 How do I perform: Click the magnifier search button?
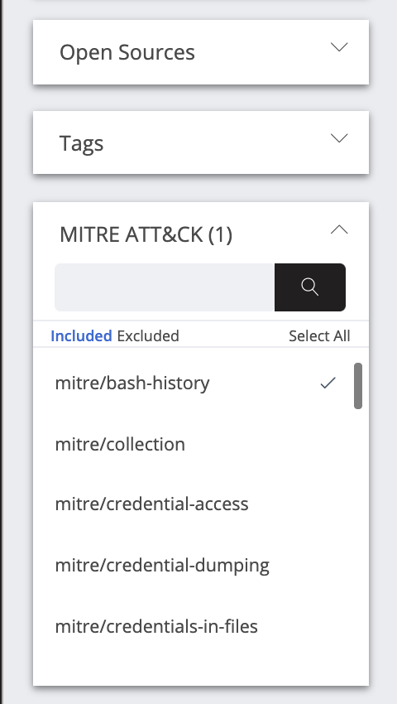point(310,287)
